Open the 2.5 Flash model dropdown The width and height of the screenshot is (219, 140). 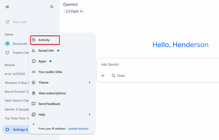(x=74, y=11)
